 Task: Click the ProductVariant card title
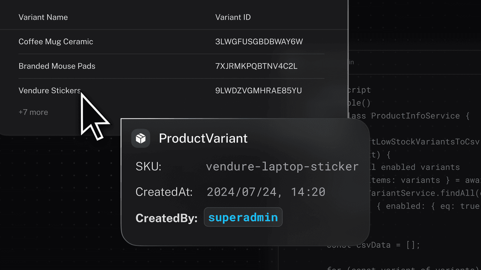[x=203, y=138]
